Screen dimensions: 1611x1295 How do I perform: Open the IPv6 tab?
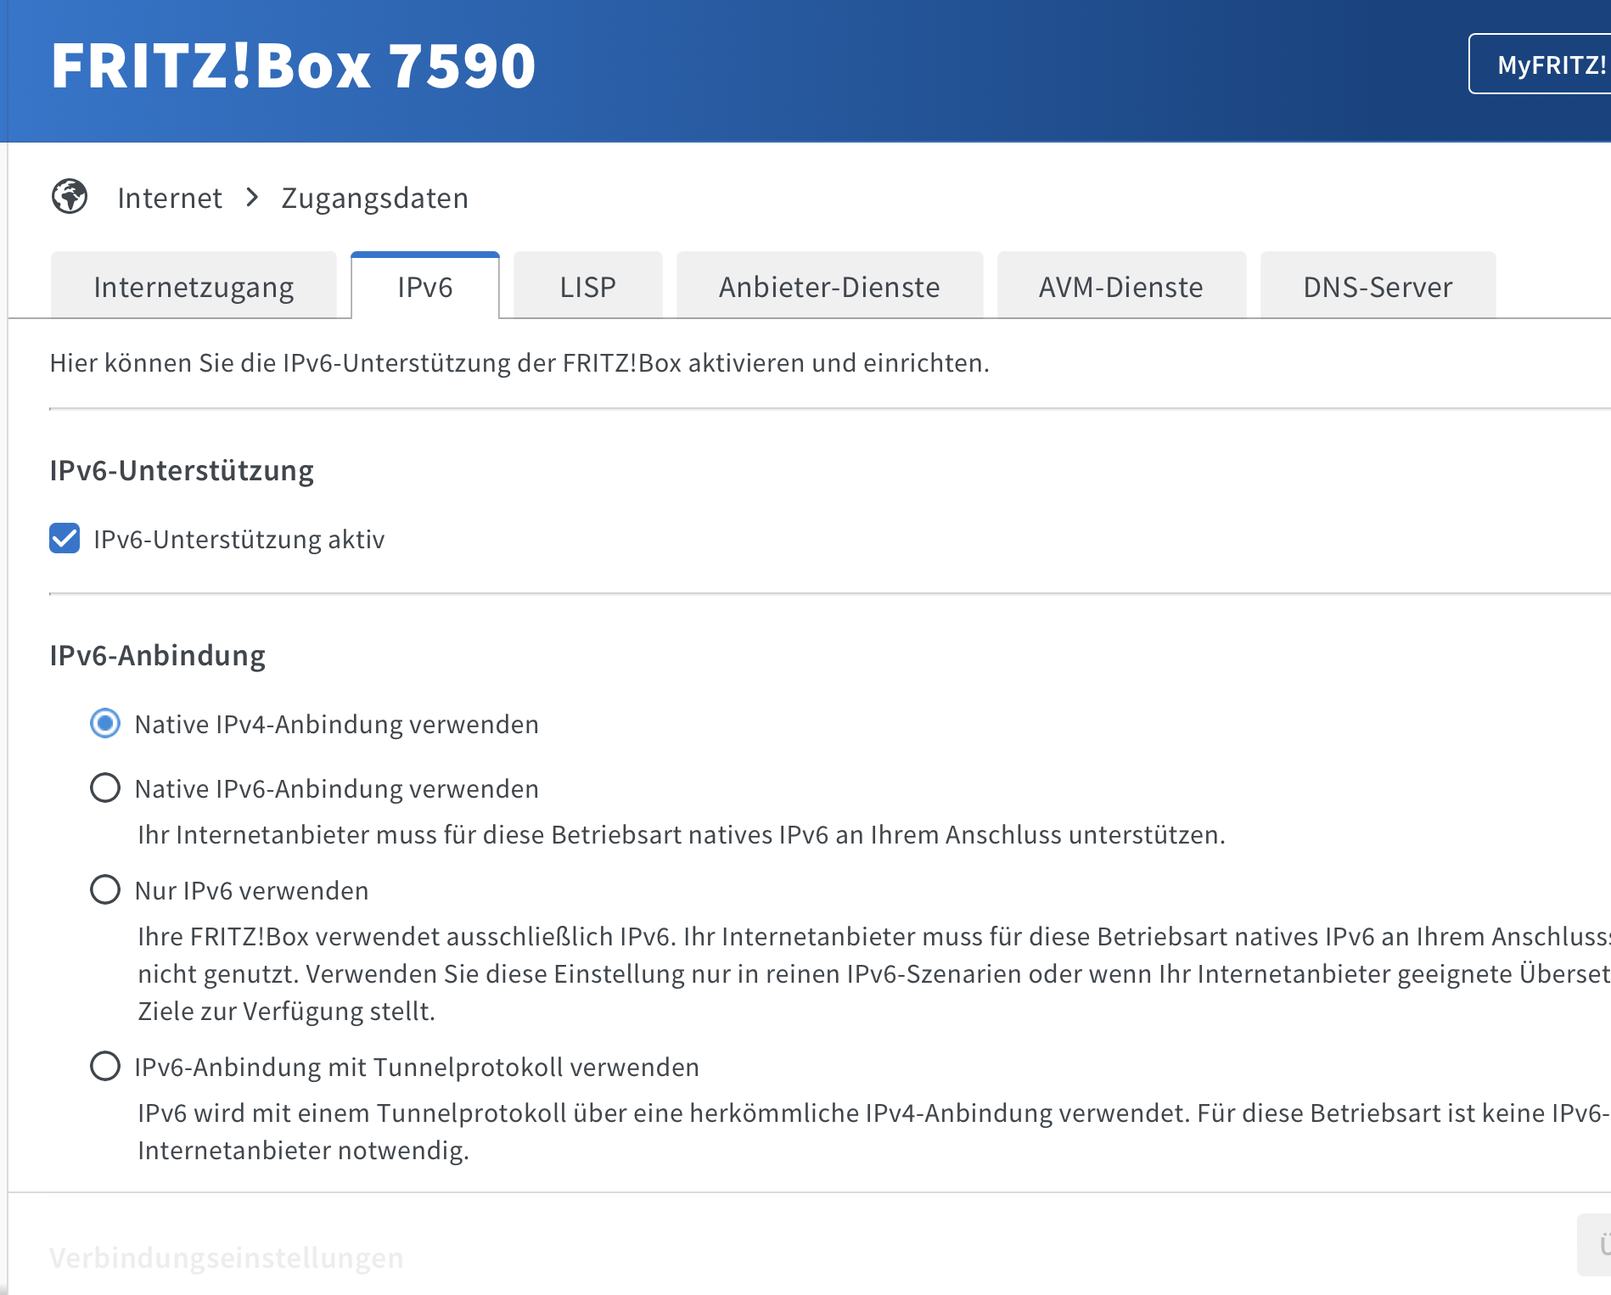(x=425, y=286)
